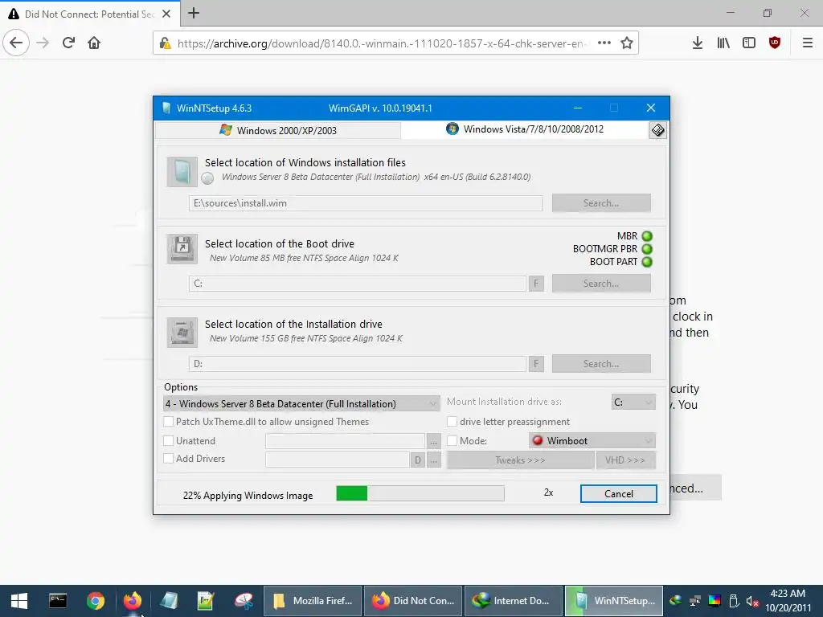Viewport: 823px width, 617px height.
Task: Browse for Unattend file with ellipsis
Action: 433,441
